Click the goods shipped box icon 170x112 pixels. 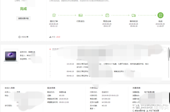pyautogui.click(x=107, y=15)
